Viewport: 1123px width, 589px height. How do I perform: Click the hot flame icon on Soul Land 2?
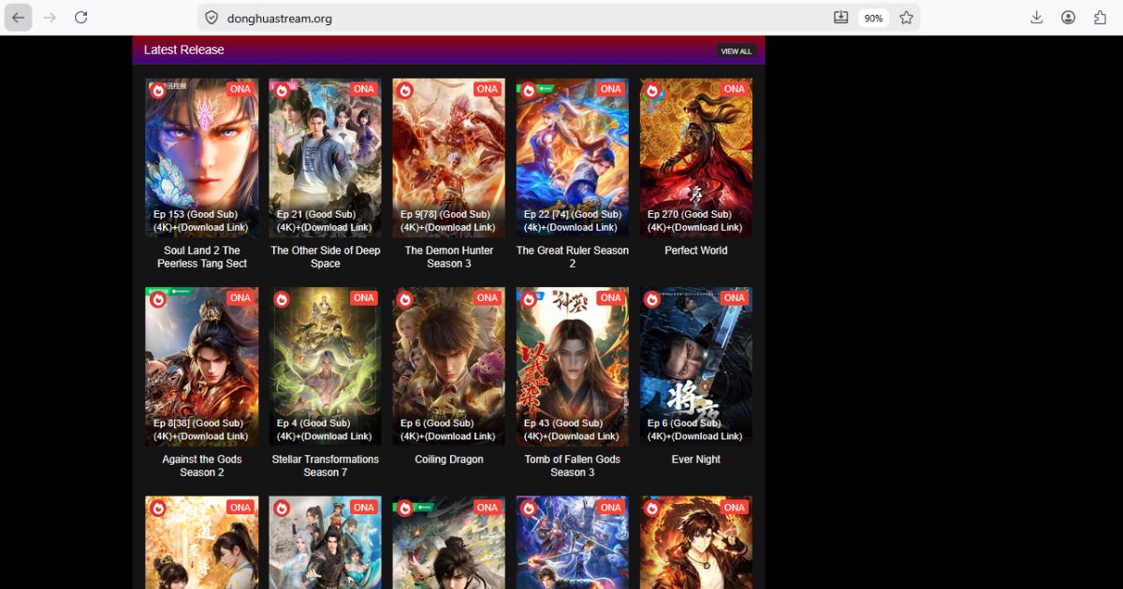[x=158, y=91]
